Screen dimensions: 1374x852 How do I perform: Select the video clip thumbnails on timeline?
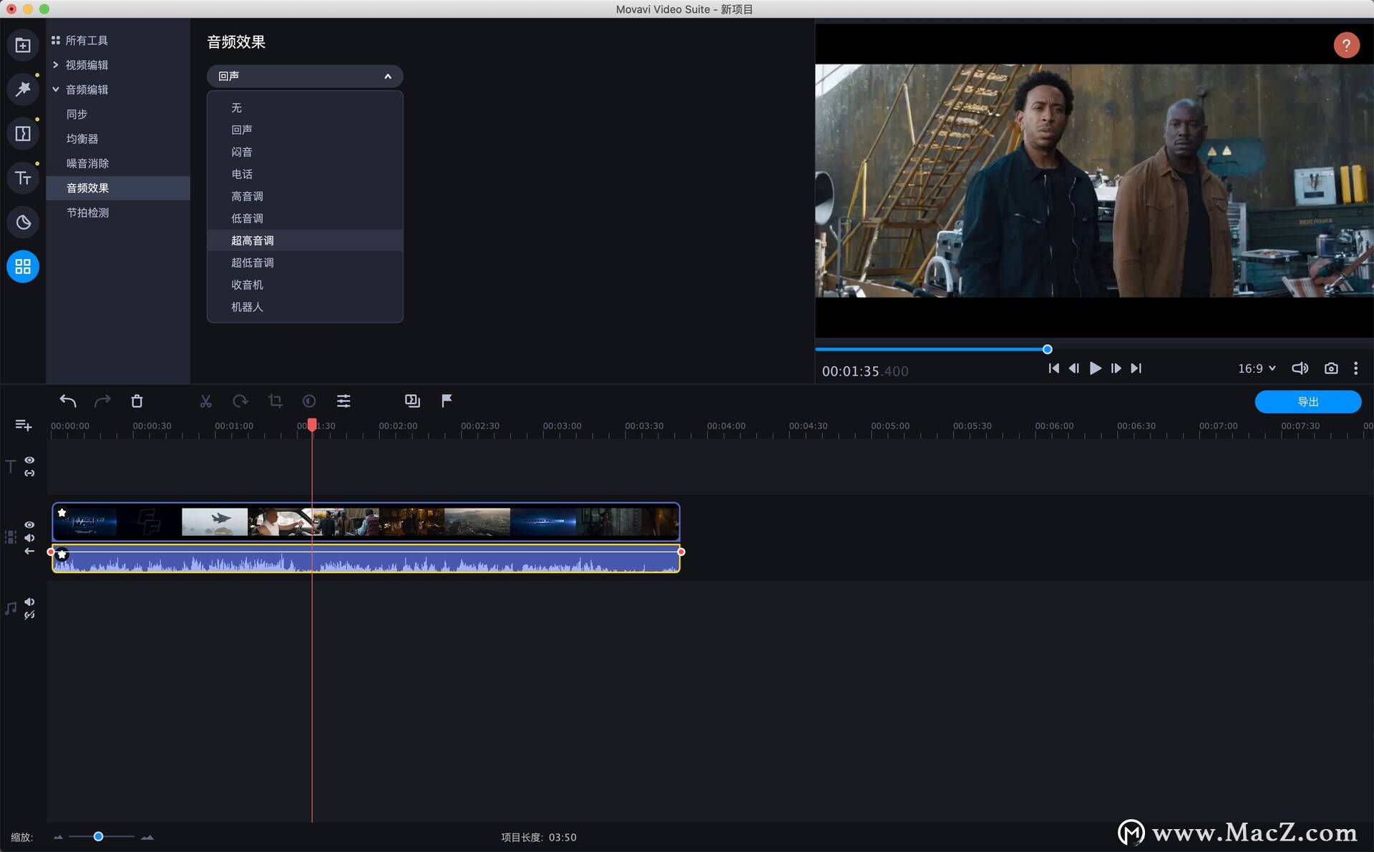click(366, 522)
